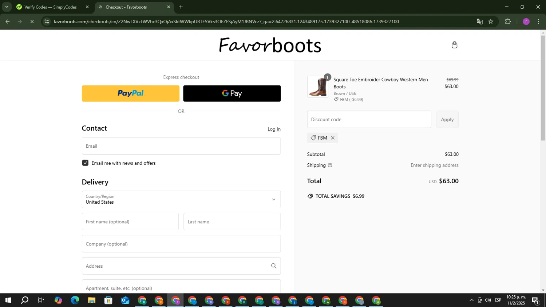Screen dimensions: 546x307
Task: Click the Log in link
Action: click(274, 129)
